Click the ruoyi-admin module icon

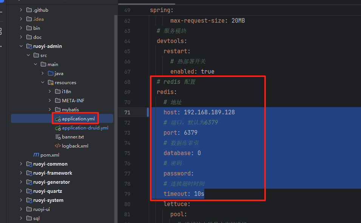pos(29,46)
